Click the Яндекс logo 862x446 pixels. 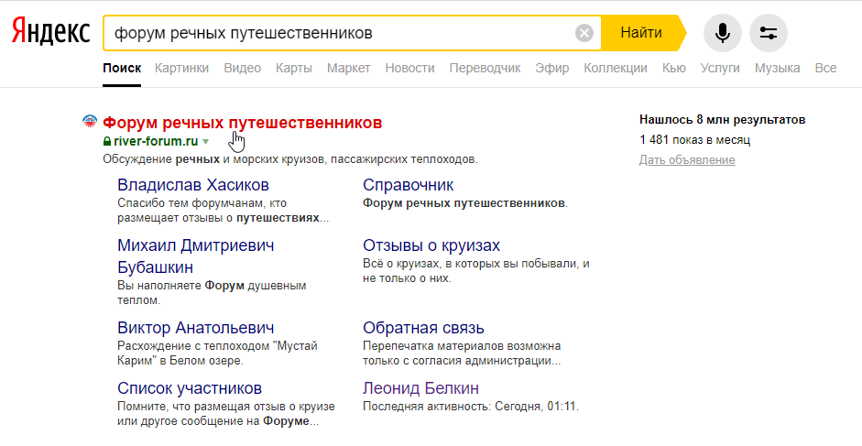coord(50,32)
